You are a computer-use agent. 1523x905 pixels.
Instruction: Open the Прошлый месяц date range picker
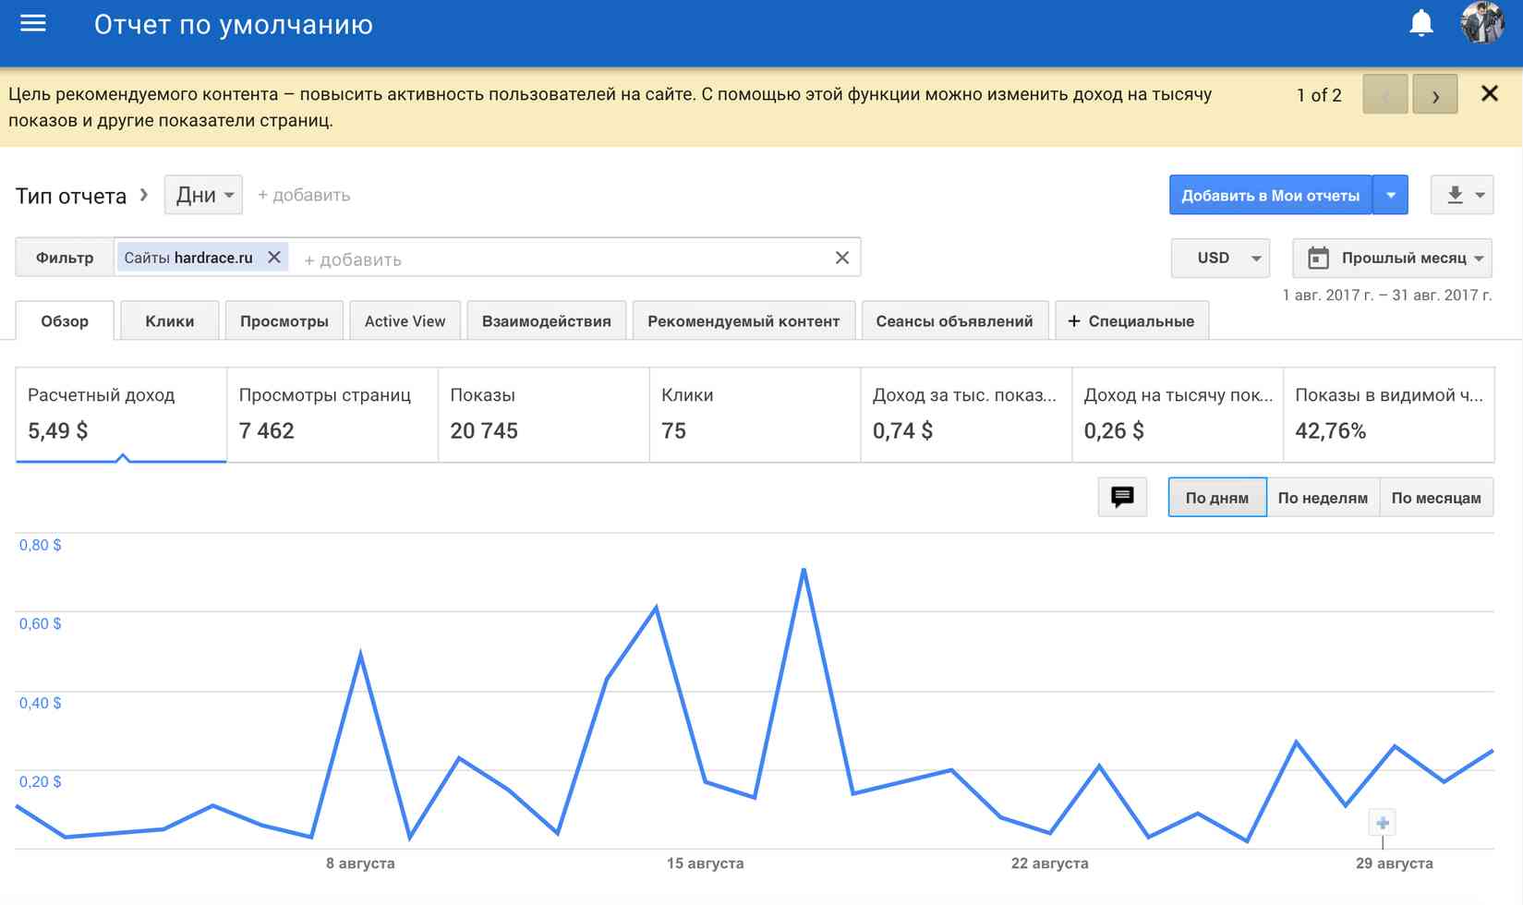(1393, 258)
